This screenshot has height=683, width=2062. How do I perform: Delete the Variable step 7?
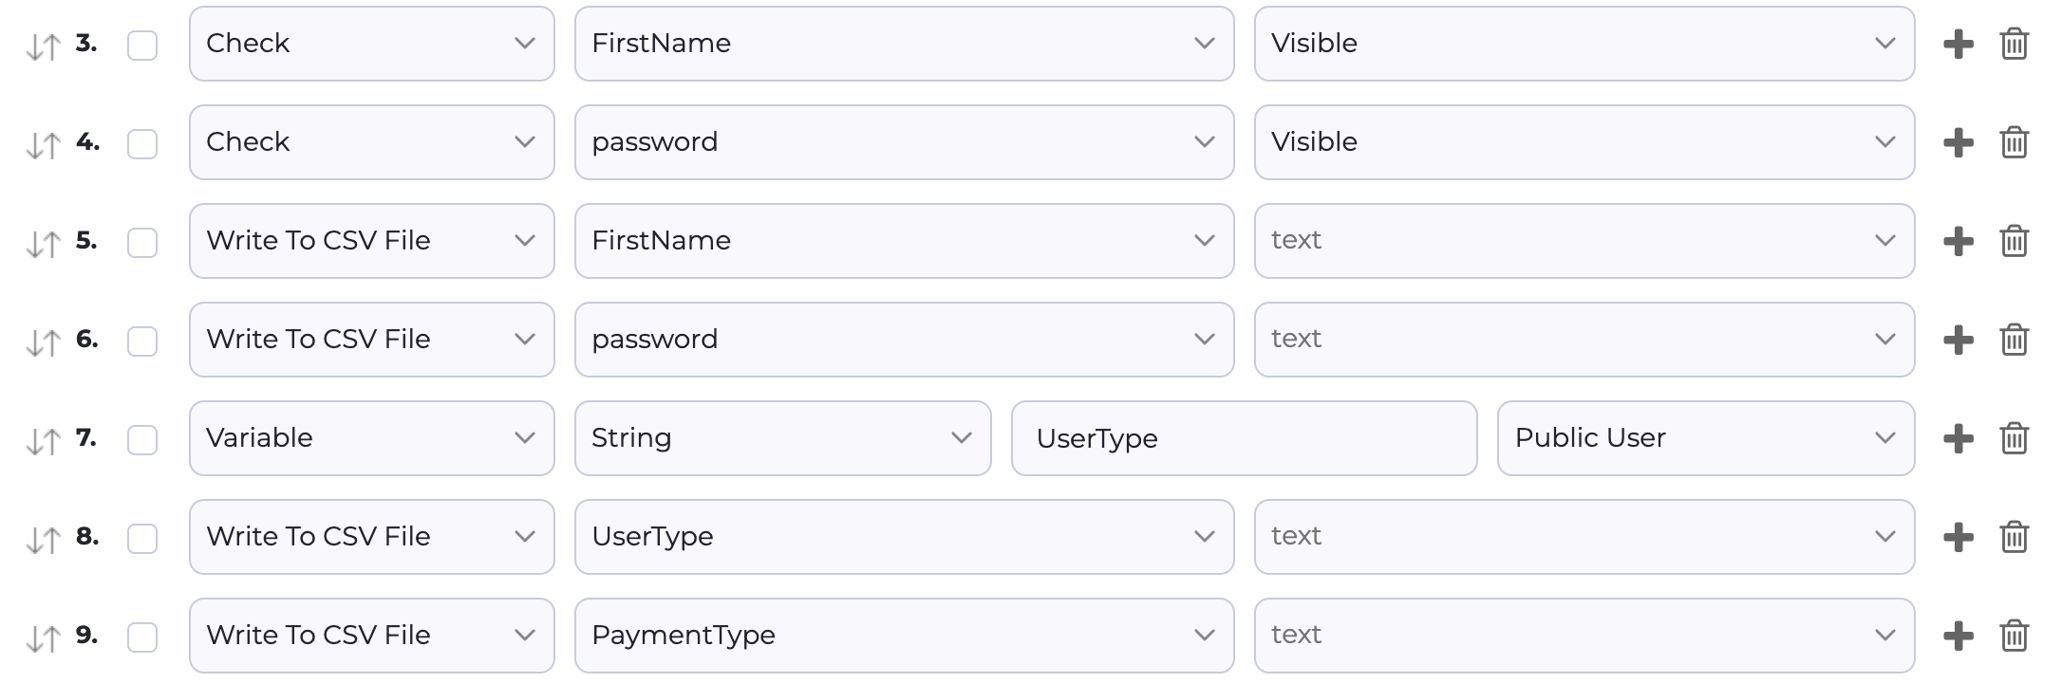[2015, 438]
